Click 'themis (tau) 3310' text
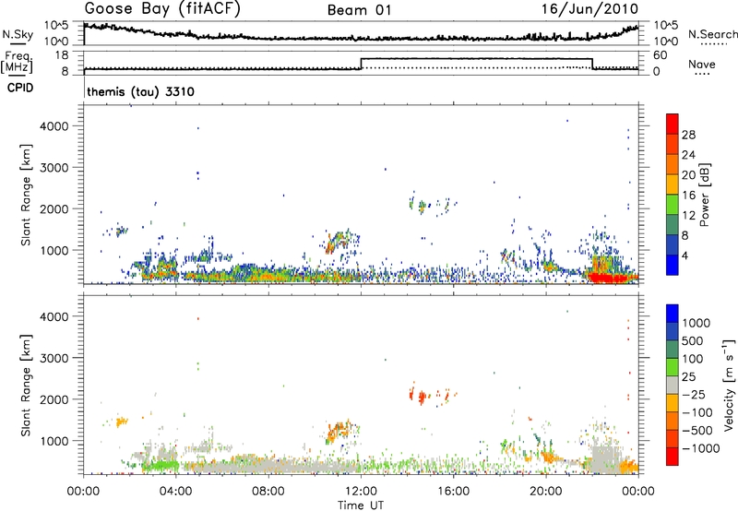Screen dimensions: 738x511 tap(141, 91)
